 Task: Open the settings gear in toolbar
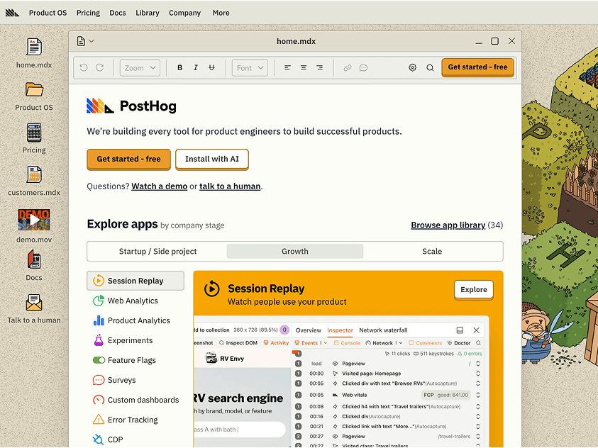pos(412,68)
